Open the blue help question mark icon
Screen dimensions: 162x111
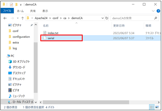tap(158, 11)
